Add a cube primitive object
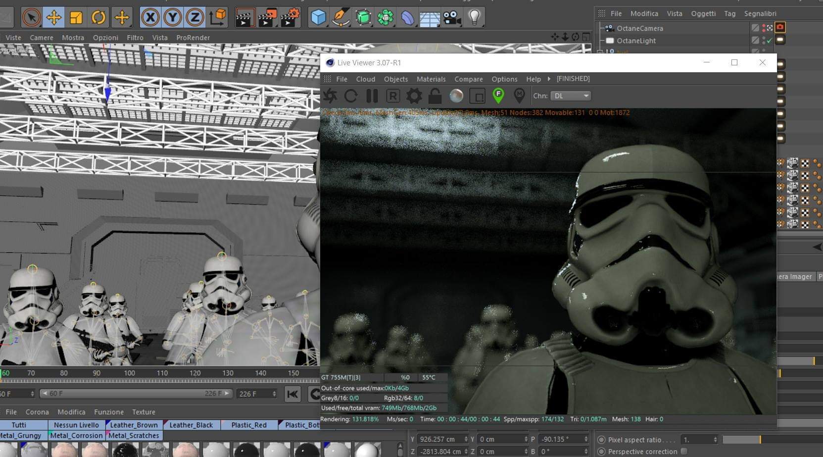 pyautogui.click(x=318, y=17)
